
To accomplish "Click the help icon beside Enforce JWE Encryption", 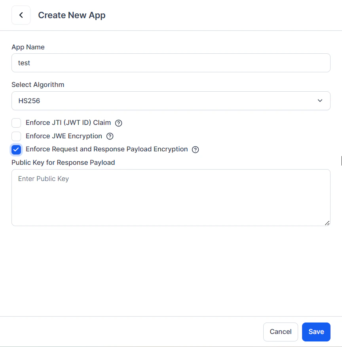I will pos(110,136).
